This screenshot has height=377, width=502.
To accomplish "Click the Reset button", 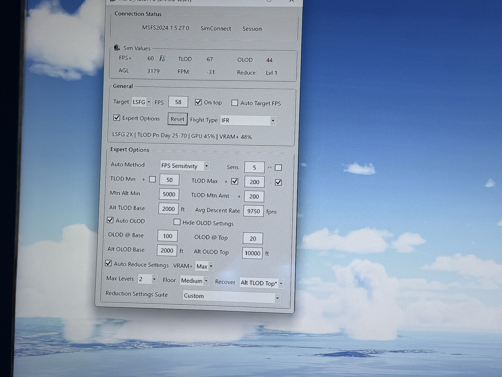I will (177, 119).
